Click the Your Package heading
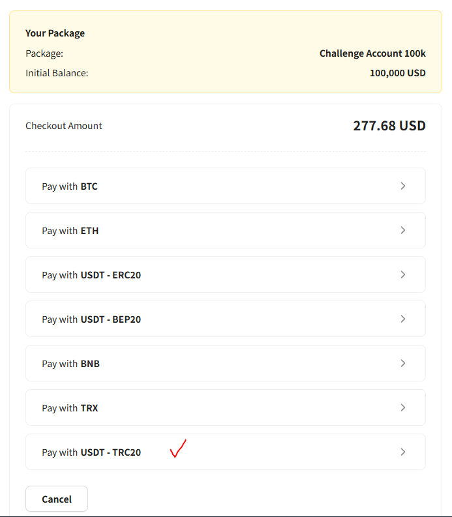452x517 pixels. (x=55, y=33)
